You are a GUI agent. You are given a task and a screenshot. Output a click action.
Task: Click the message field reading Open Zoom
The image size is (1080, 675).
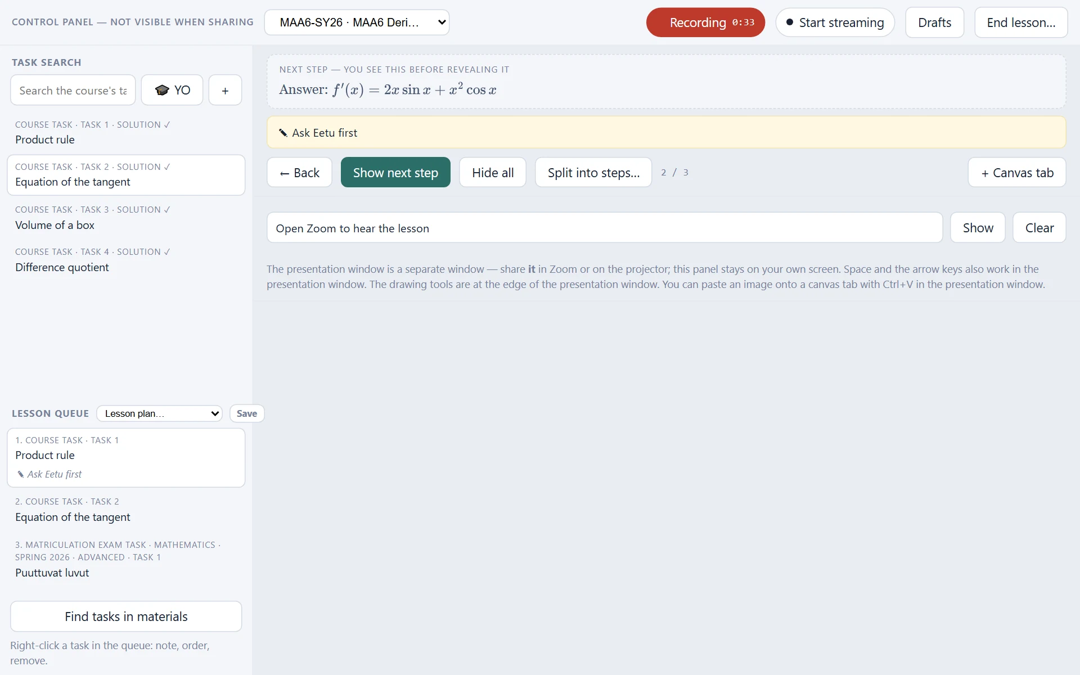(x=605, y=228)
